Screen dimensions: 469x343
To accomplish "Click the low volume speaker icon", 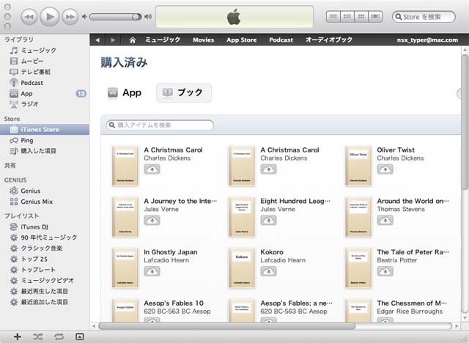I will 85,17.
